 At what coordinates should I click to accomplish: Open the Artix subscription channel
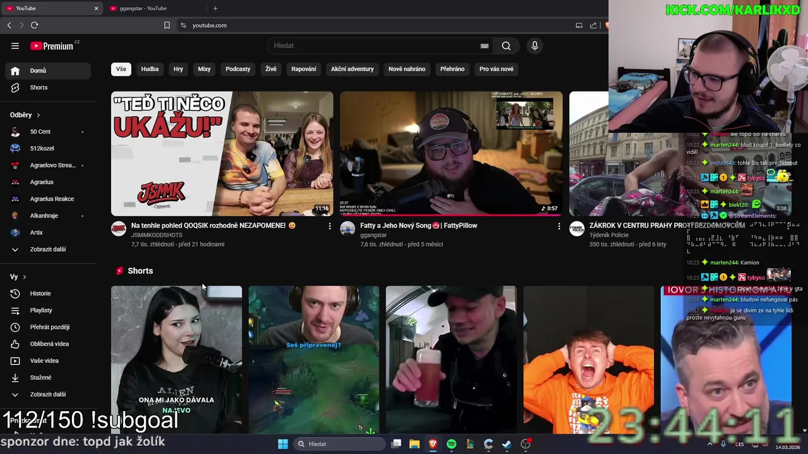tap(48, 232)
